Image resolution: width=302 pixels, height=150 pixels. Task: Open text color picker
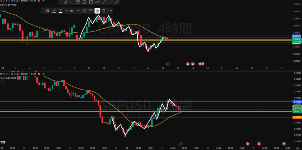tap(60, 11)
